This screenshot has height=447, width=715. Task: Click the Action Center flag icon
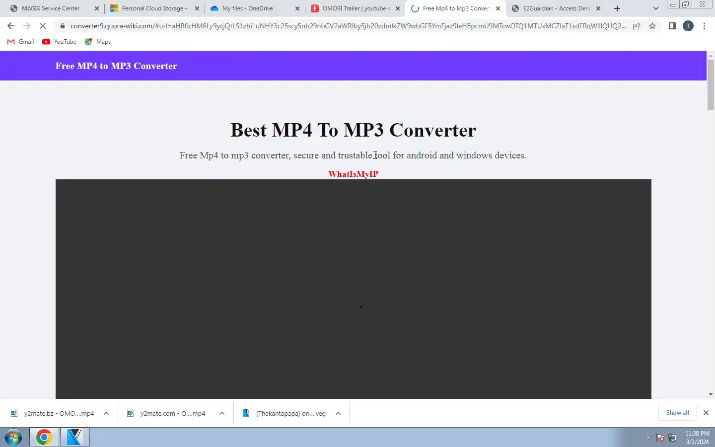coord(660,438)
